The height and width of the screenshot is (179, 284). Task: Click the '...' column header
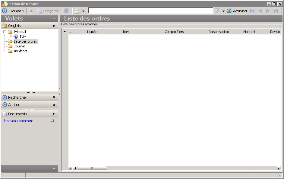(72, 32)
